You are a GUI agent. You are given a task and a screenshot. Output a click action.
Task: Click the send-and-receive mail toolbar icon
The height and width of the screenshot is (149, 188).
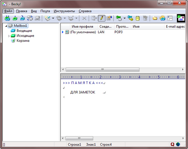click(7, 18)
